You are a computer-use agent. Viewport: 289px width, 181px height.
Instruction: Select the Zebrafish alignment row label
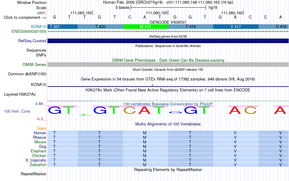[38, 165]
